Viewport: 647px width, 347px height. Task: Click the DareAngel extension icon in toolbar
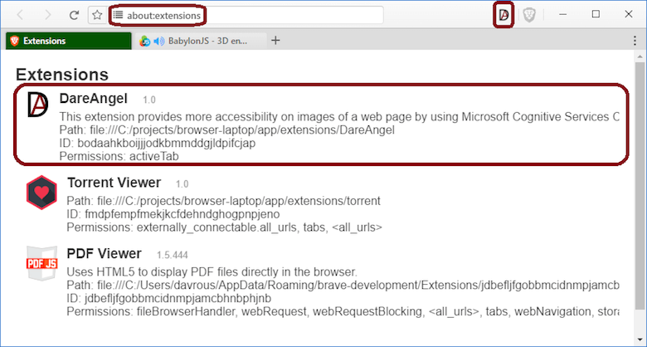pyautogui.click(x=503, y=14)
